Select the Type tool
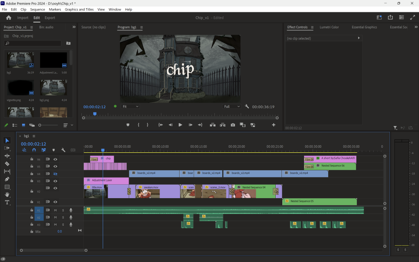Screen dimensions: 419x262 (x=7, y=202)
